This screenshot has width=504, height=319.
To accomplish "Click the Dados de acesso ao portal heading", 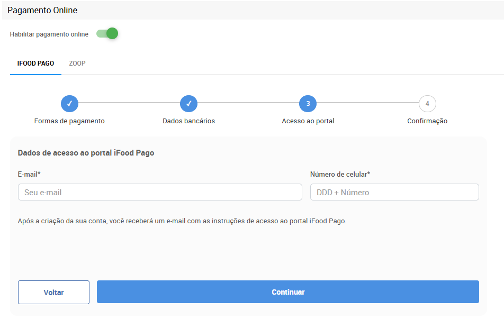I will tap(86, 153).
